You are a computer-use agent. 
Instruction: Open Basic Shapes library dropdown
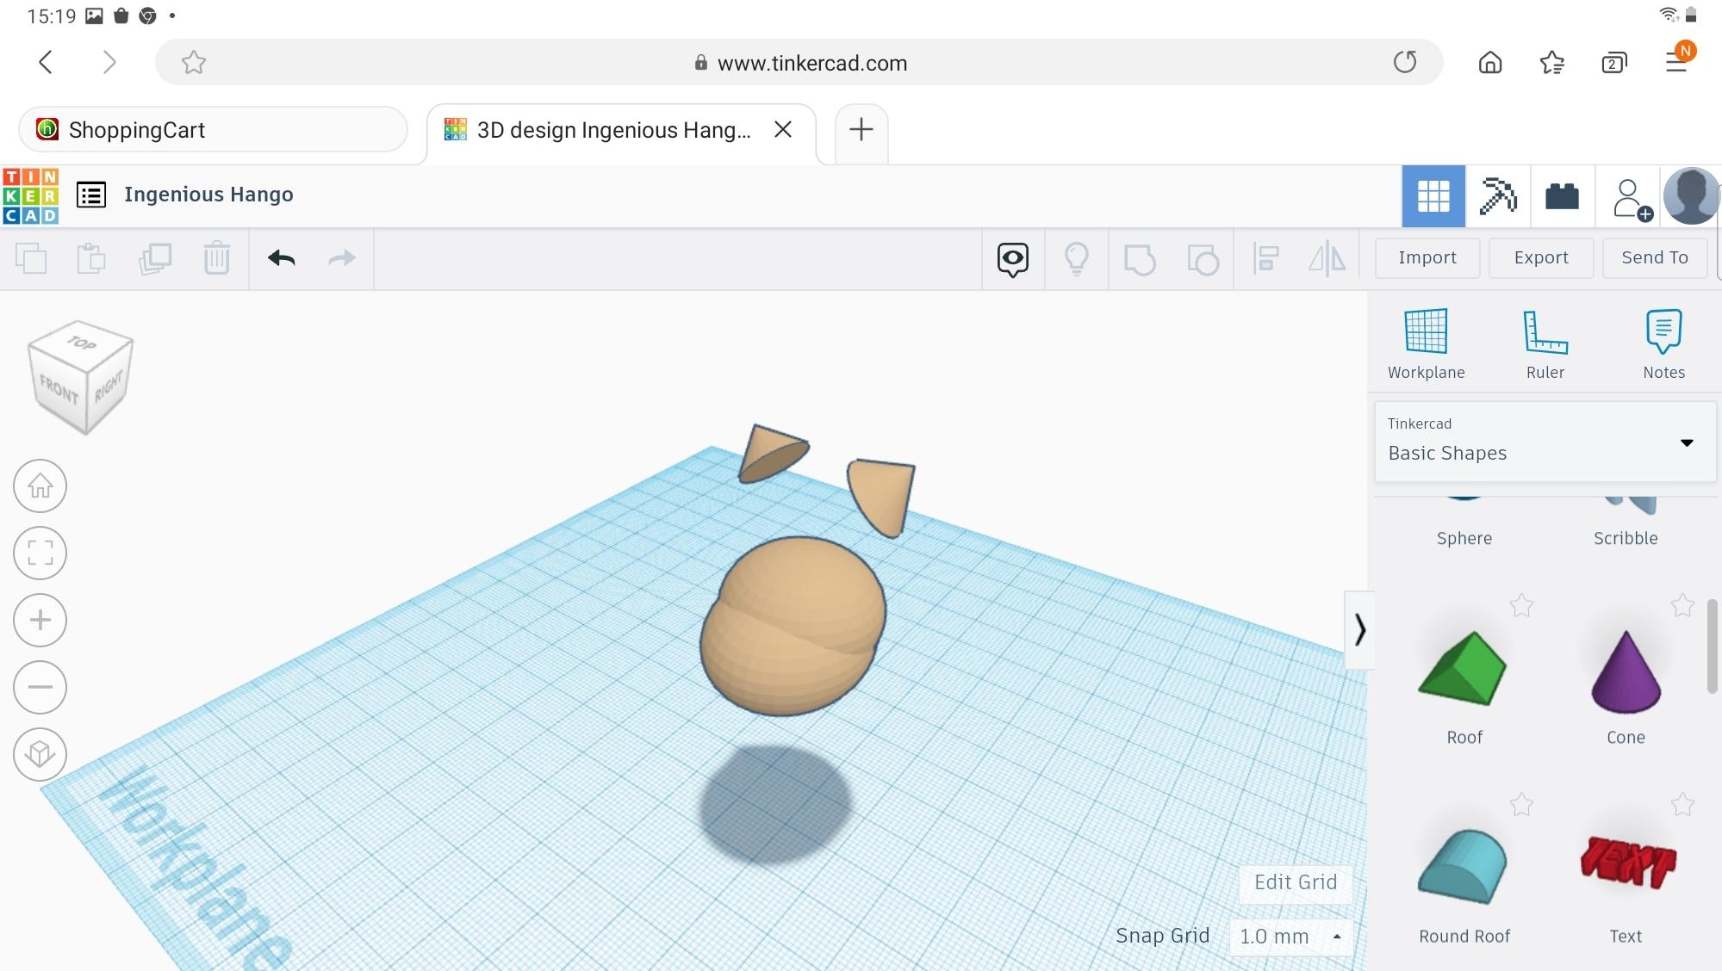point(1544,442)
